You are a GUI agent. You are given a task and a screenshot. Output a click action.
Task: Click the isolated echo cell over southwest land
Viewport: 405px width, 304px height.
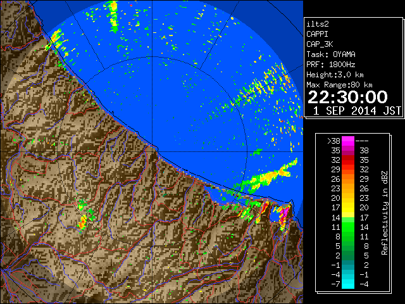[x=83, y=222]
